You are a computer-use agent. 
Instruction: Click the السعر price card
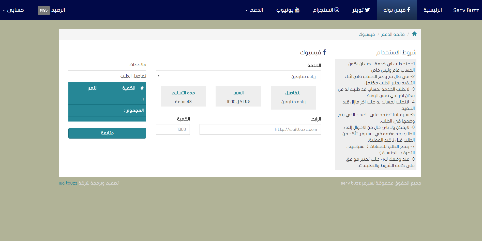pos(238,96)
